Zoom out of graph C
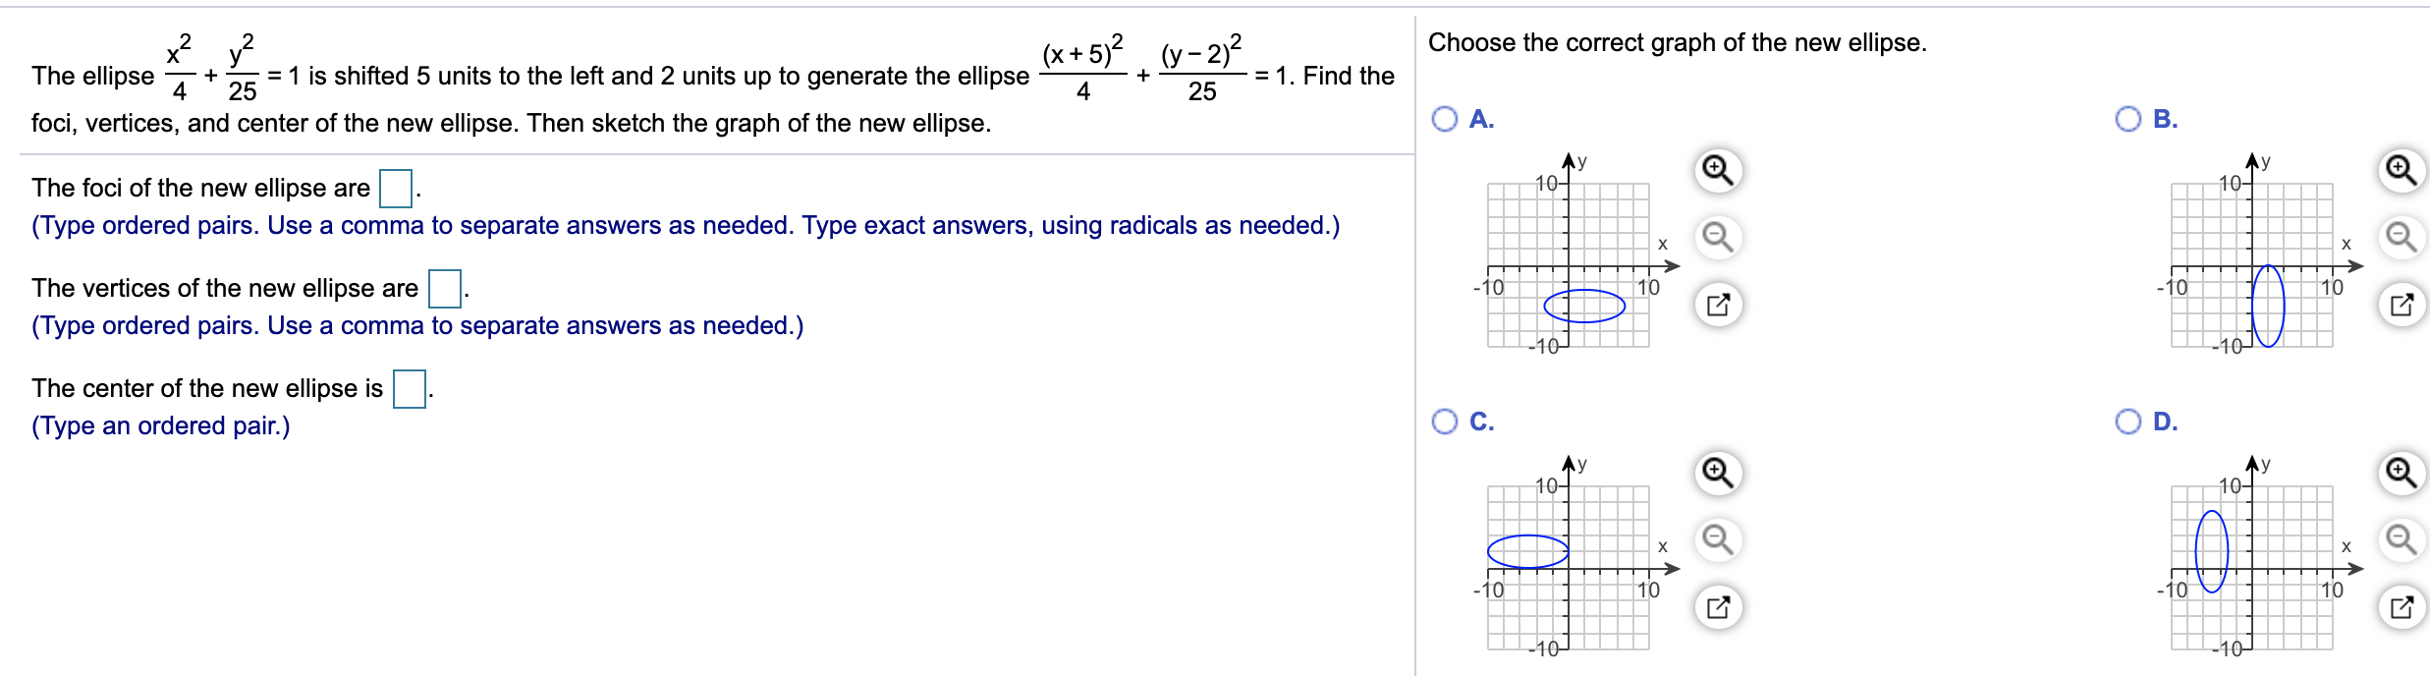 1719,539
